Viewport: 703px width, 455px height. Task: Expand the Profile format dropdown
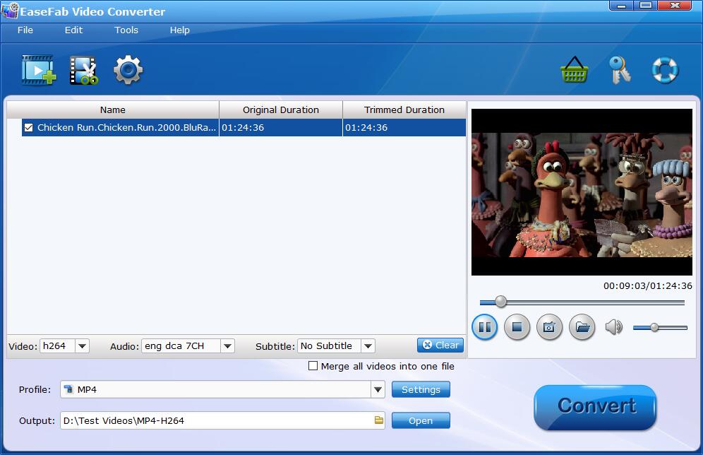point(378,389)
